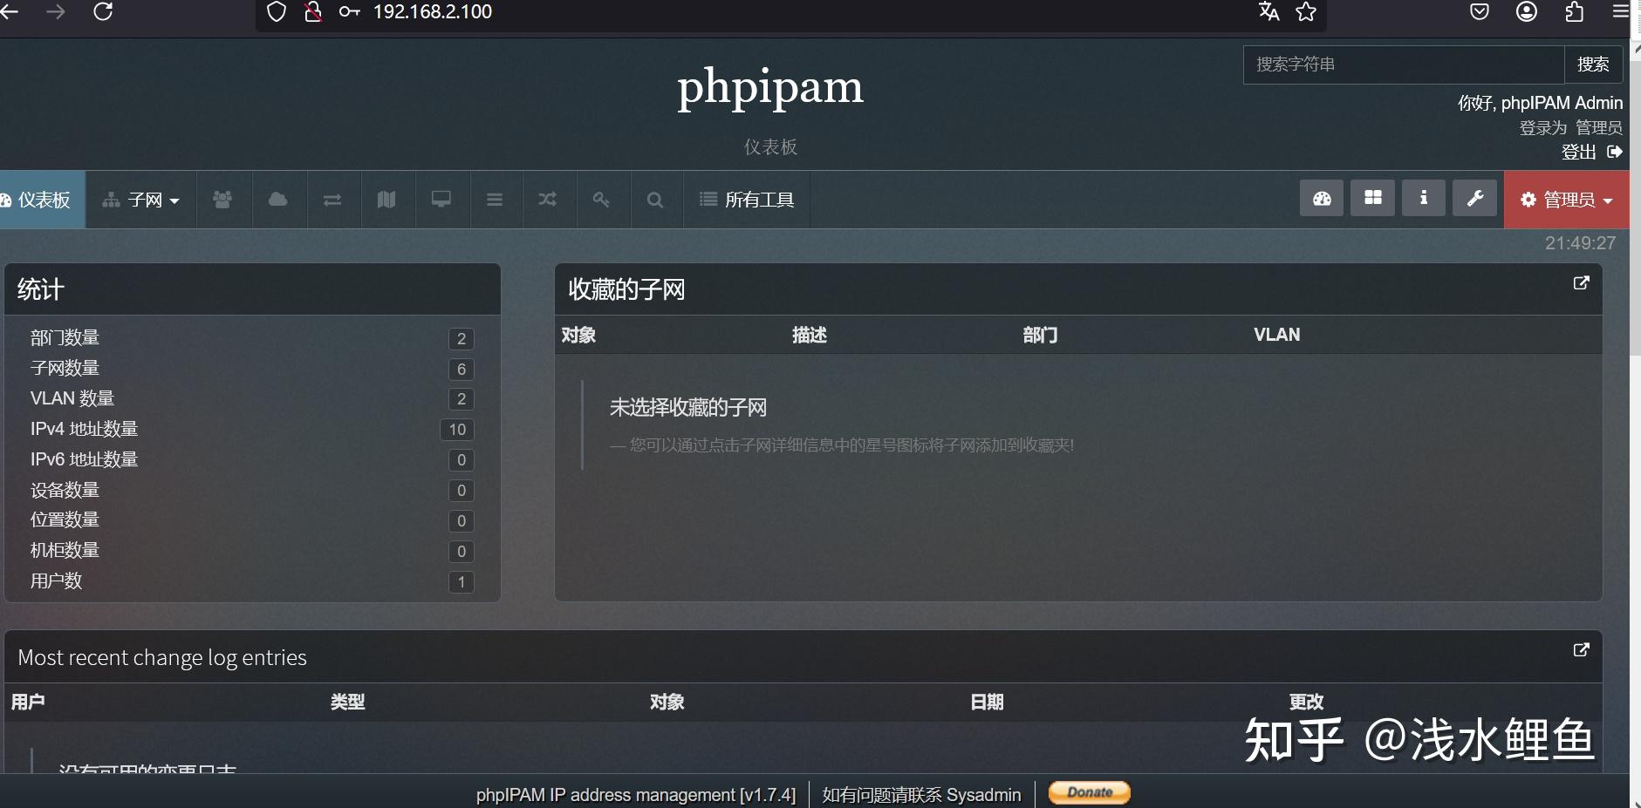Toggle tracking protection shield icon
The height and width of the screenshot is (808, 1641).
(x=277, y=11)
